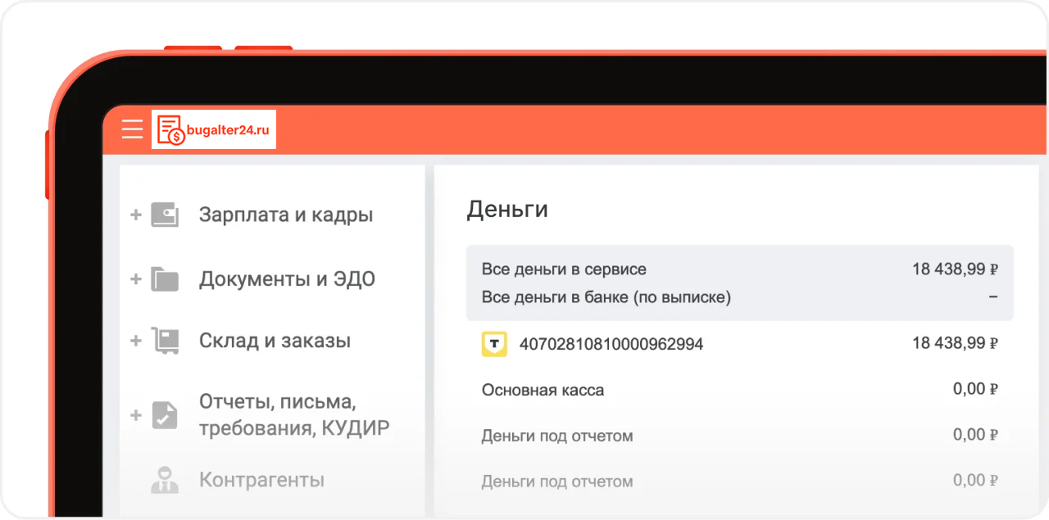Click the folder icon for Документы и ЭДО
The image size is (1049, 520).
tap(165, 279)
